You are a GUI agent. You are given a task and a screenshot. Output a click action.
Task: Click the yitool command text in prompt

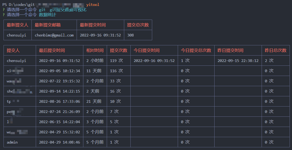pos(93,5)
